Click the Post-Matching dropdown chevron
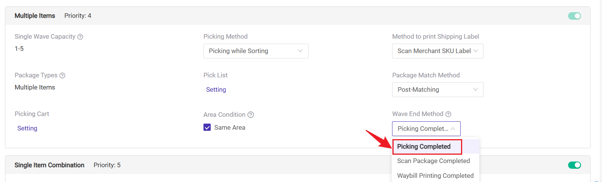Screen dimensions: 602x182 [x=476, y=89]
